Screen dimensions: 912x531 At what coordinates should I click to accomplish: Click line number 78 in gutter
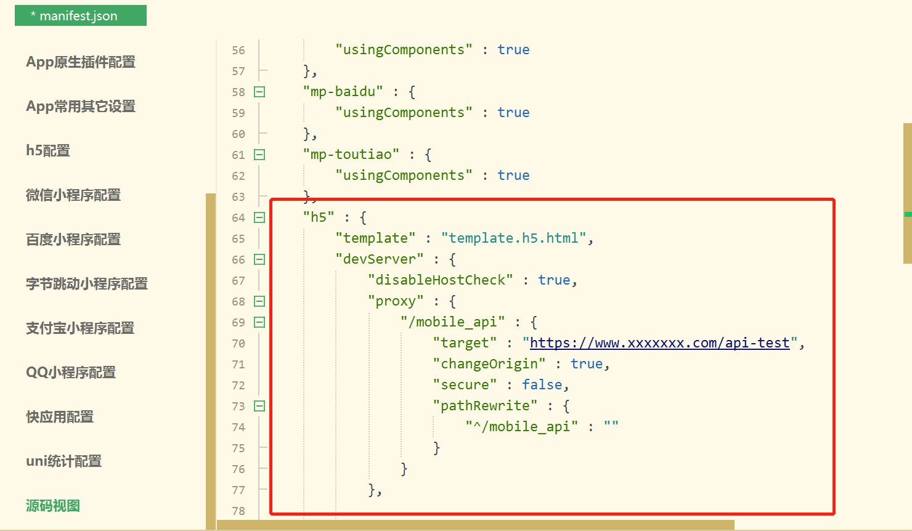(238, 511)
